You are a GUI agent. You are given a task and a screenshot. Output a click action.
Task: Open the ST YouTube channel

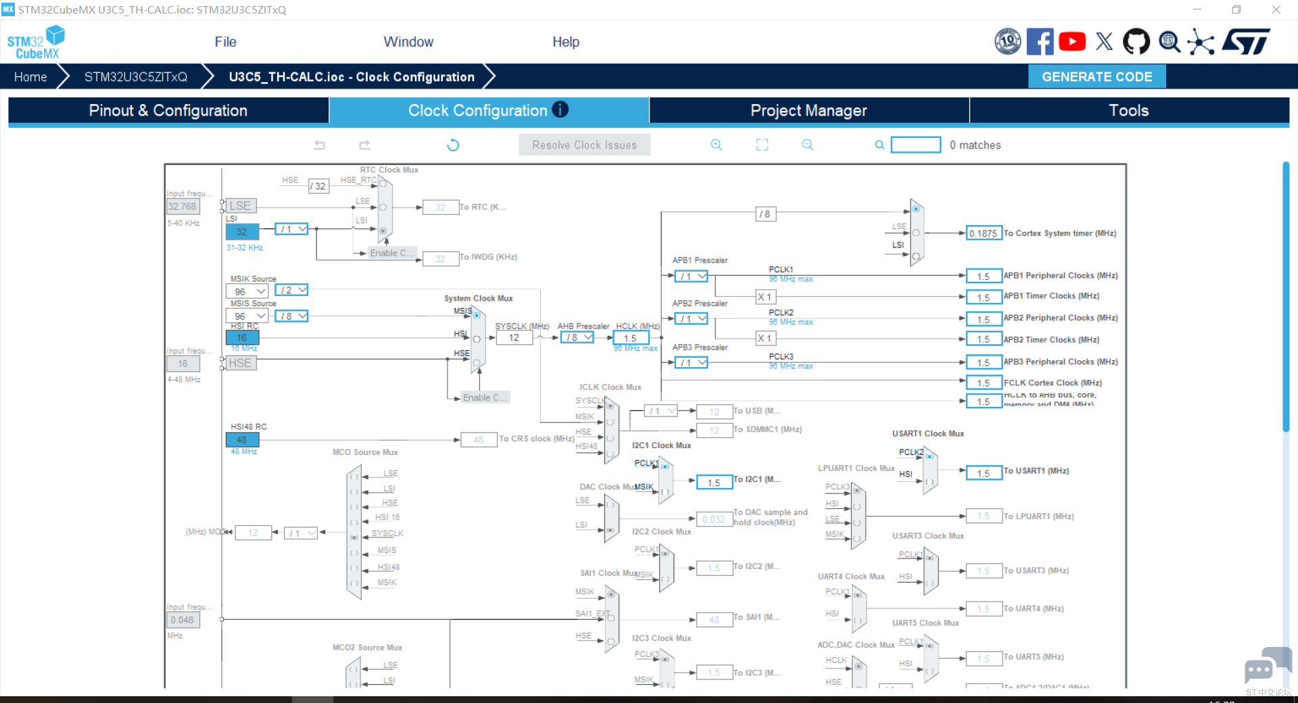(1072, 42)
